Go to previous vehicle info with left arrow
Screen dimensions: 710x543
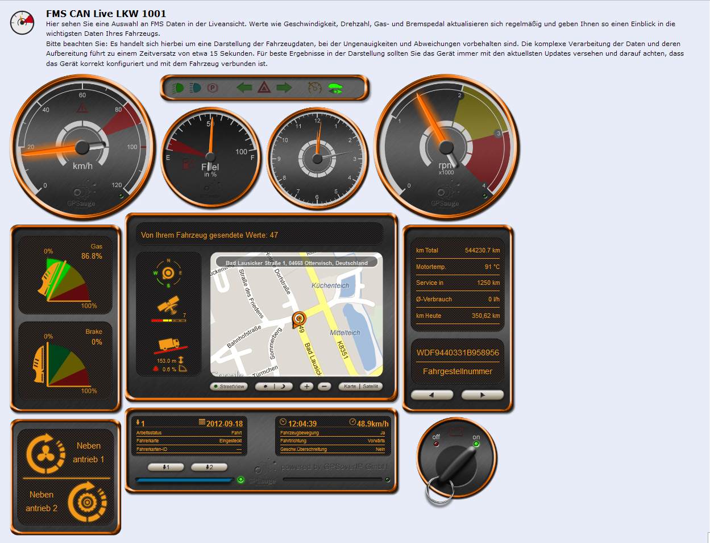pyautogui.click(x=432, y=395)
